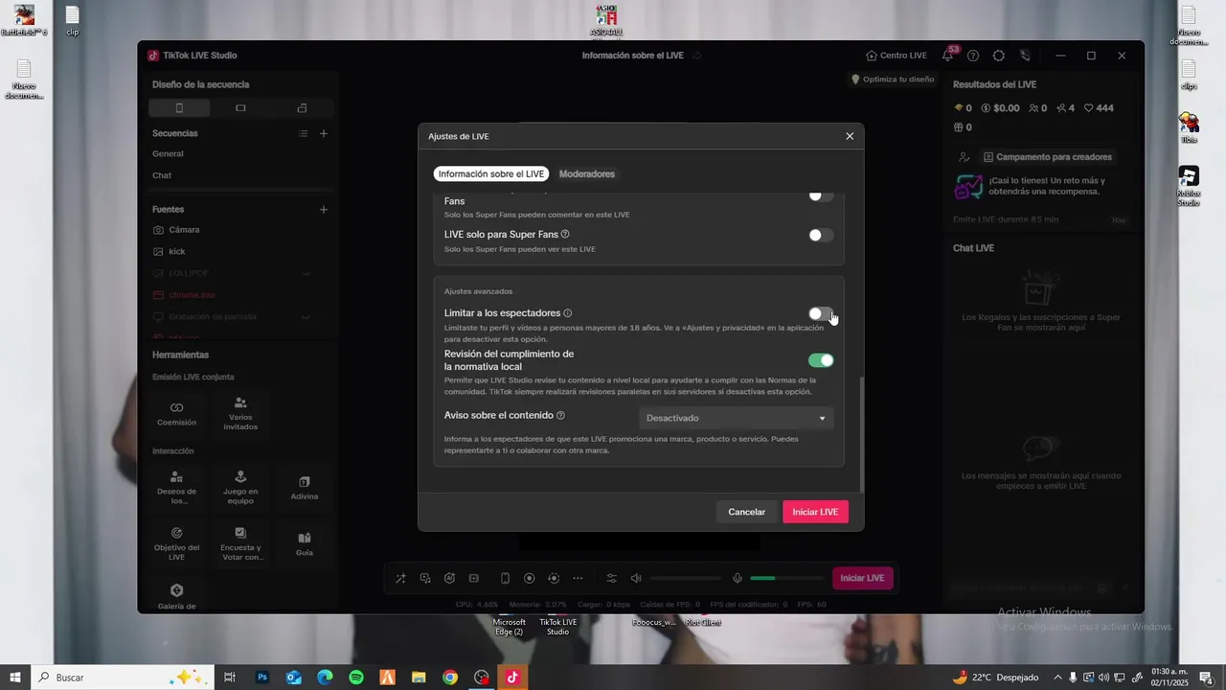
Task: Click info icon beside LIVE solo para Super Fans
Action: pos(565,234)
